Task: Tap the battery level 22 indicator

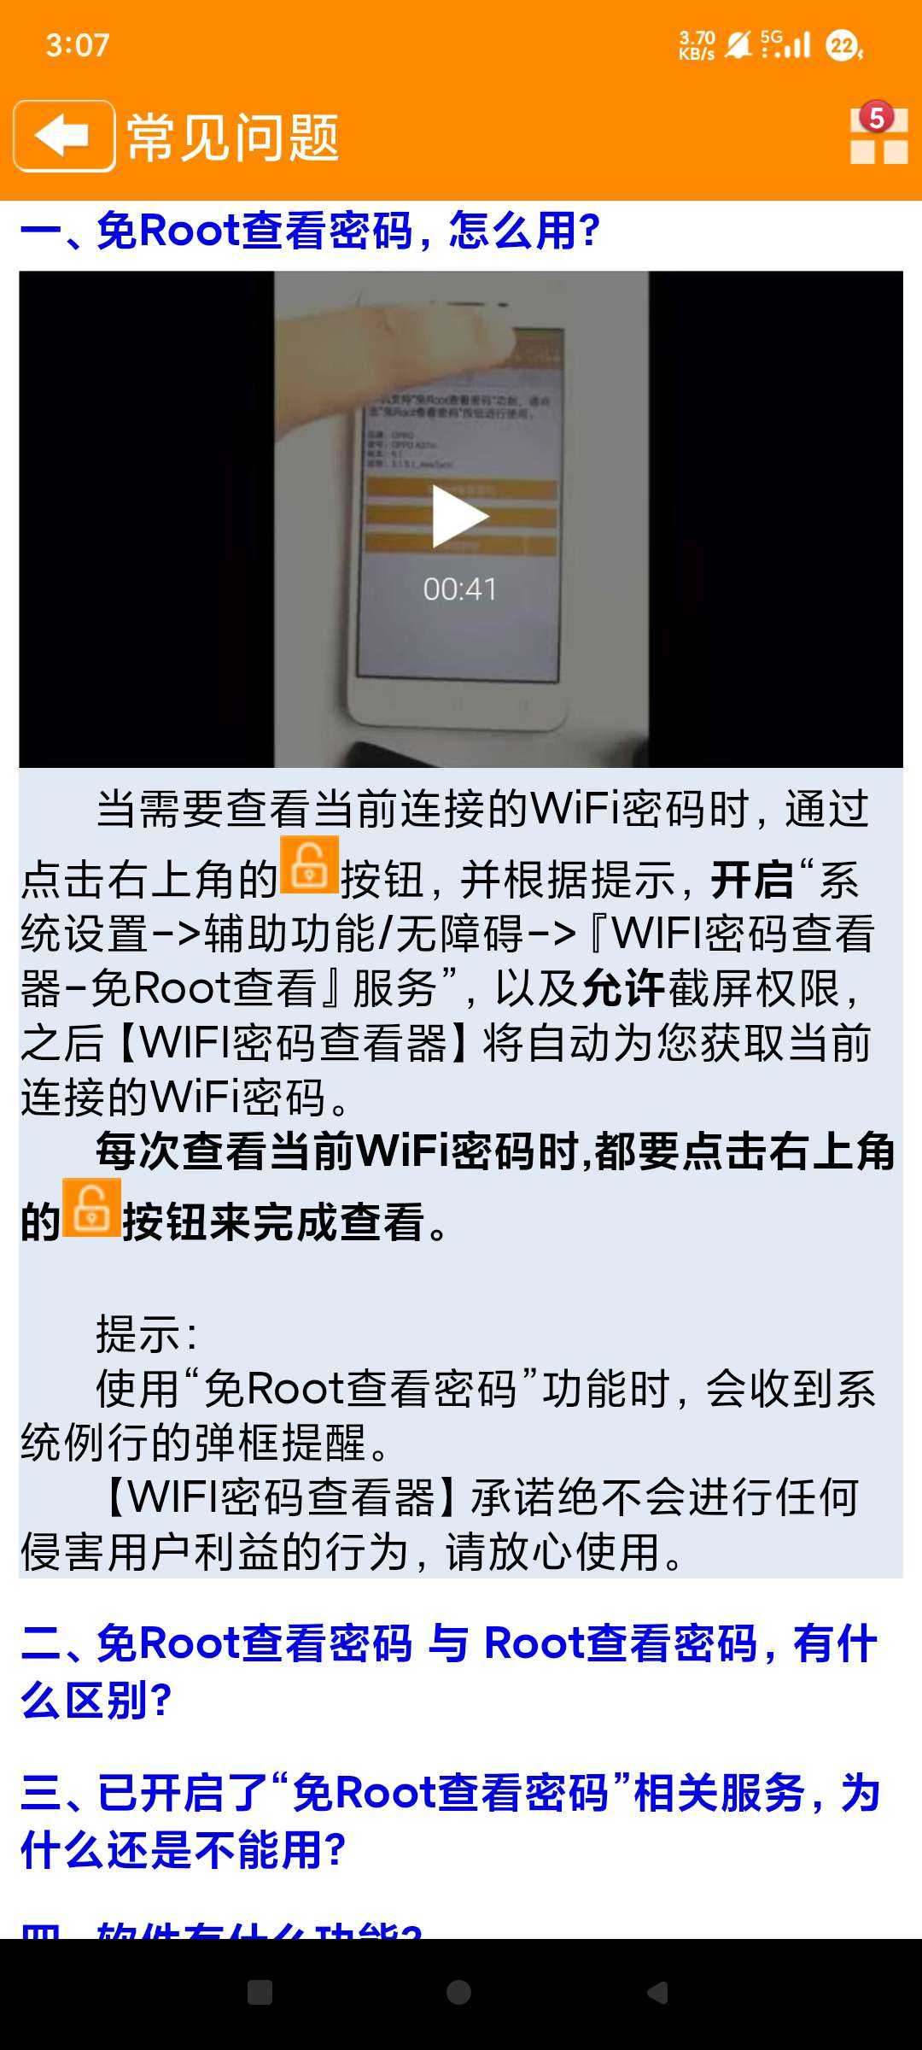Action: click(843, 45)
